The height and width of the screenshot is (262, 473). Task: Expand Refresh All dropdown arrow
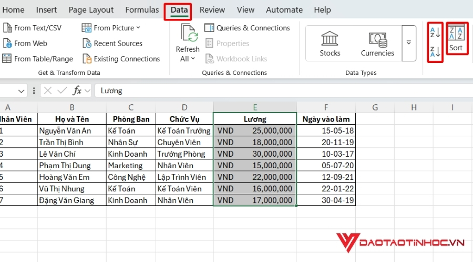tap(193, 59)
